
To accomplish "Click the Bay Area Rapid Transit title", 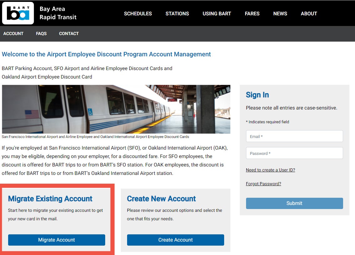I will [58, 13].
